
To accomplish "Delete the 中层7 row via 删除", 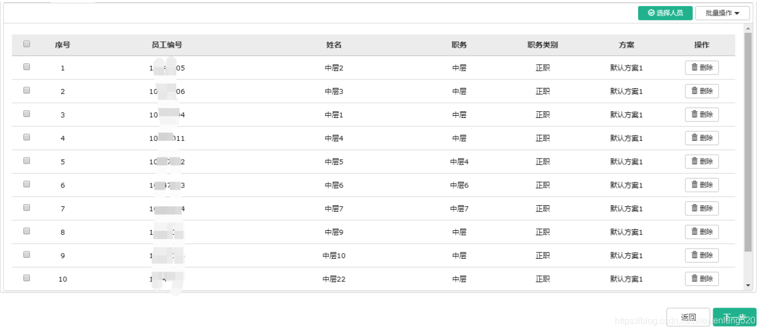I will point(702,209).
